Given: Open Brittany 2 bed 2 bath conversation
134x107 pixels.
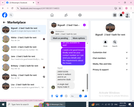Looking at the screenshot, I should pos(24,67).
